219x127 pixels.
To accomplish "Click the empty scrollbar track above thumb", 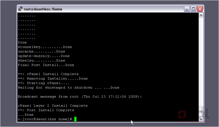I will (x=201, y=62).
